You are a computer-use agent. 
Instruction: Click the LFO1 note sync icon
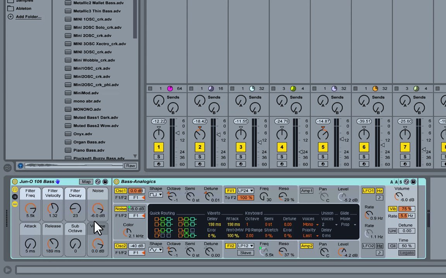point(379,197)
